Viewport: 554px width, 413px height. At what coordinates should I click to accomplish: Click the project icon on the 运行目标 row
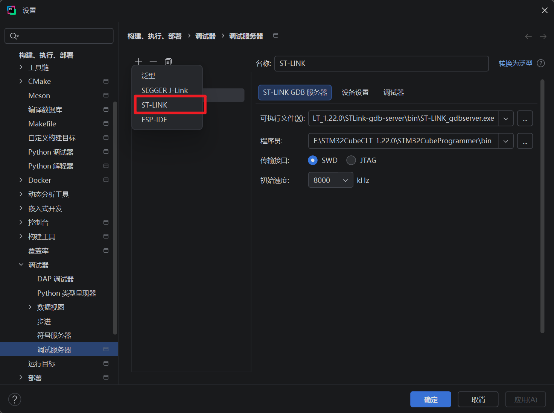click(x=106, y=364)
